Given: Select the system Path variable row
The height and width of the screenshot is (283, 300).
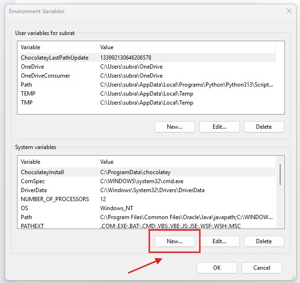Looking at the screenshot, I should coord(26,217).
